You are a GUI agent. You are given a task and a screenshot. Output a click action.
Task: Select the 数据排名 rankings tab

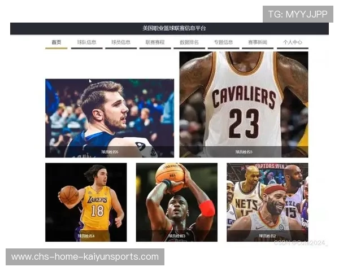(189, 42)
